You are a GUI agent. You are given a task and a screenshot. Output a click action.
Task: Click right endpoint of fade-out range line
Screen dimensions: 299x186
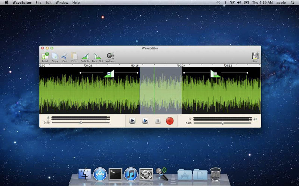point(247,73)
